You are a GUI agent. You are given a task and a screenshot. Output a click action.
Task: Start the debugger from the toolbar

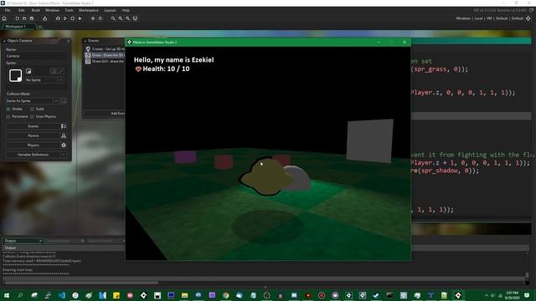coord(58,18)
